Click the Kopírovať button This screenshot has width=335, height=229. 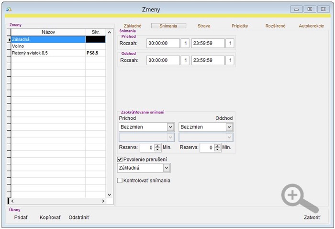pos(50,218)
